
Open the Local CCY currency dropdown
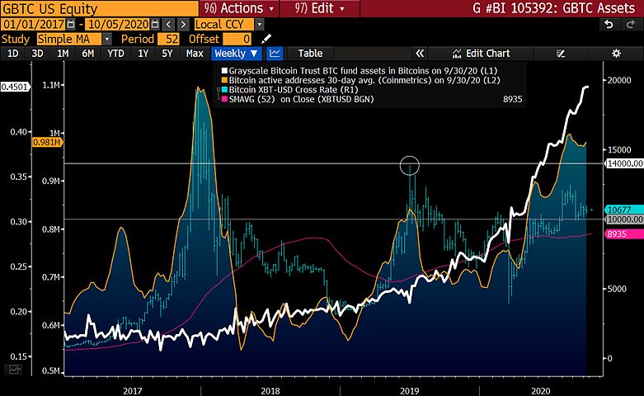(259, 25)
